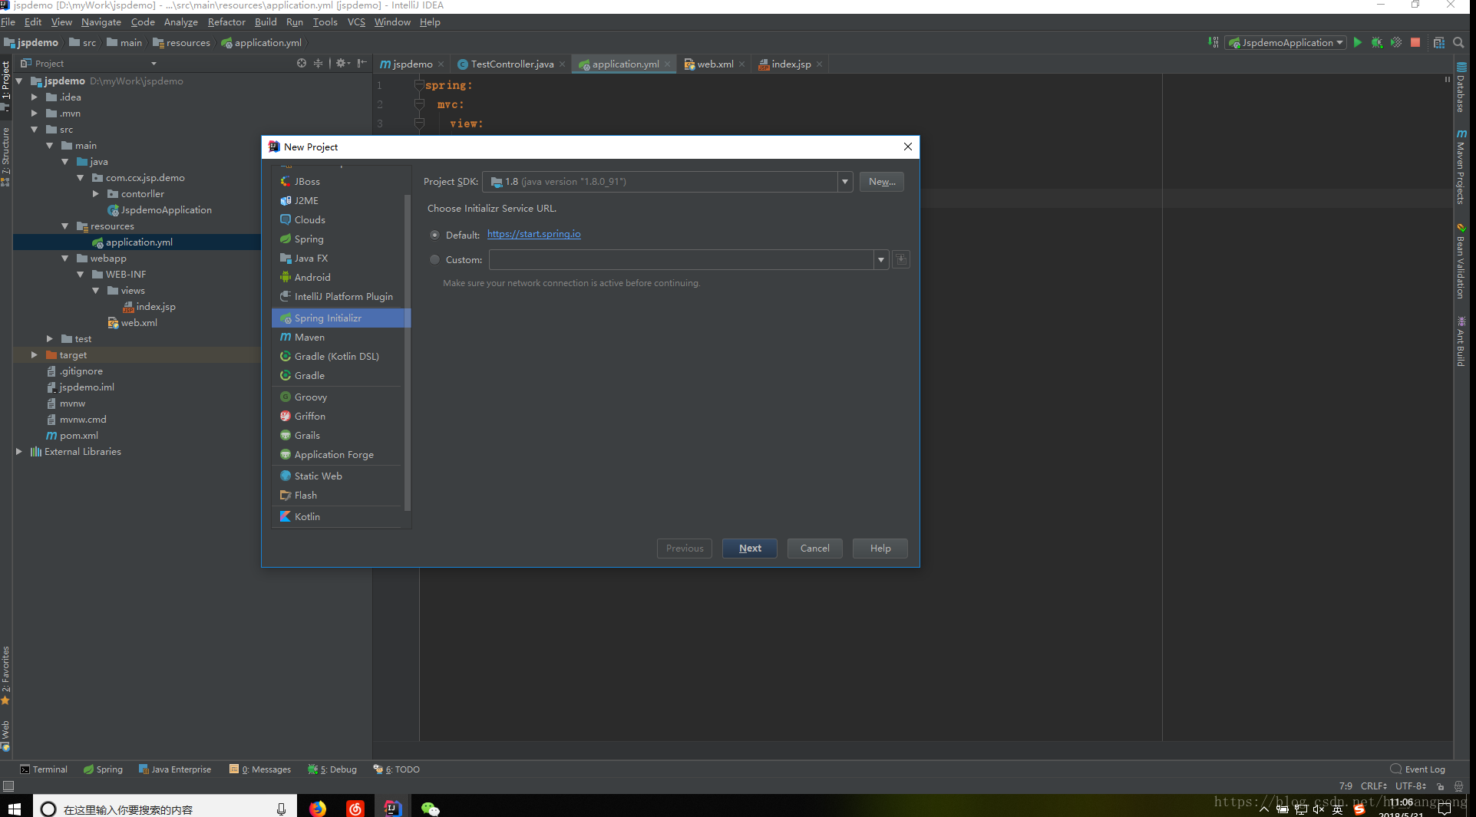Close the New Project dialog
The image size is (1476, 817).
[908, 147]
